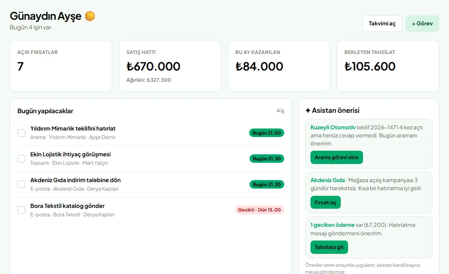Click the Bugün 21.30 badge on Ekin Lojistik
The image size is (449, 274).
[x=266, y=159]
